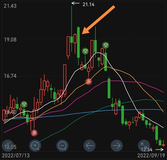Viewport: 167px width, 160px height.
Task: Click the orange annotation arrow
Action: coord(99,19)
